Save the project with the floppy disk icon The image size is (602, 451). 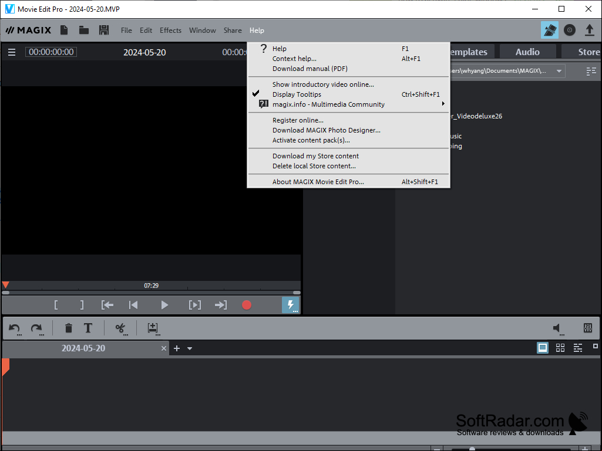(x=103, y=30)
